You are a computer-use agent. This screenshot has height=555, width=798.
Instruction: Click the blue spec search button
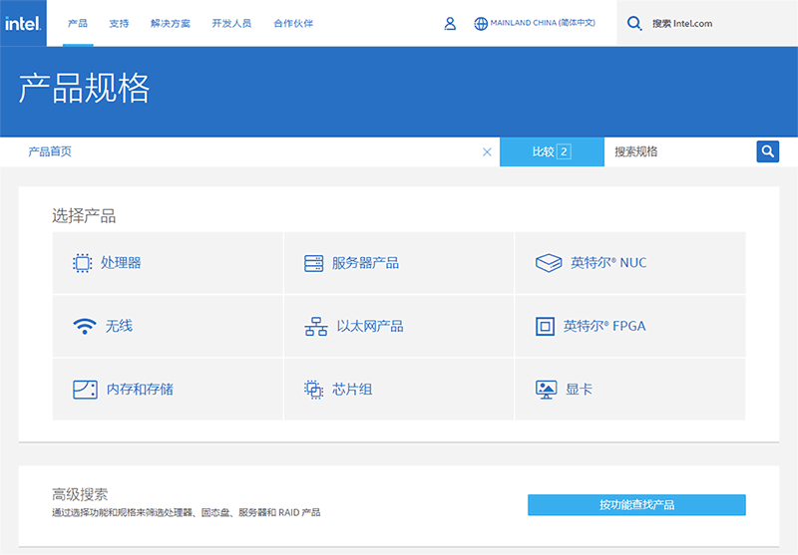767,151
